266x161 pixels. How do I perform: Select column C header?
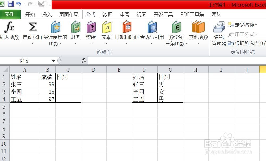pos(68,70)
